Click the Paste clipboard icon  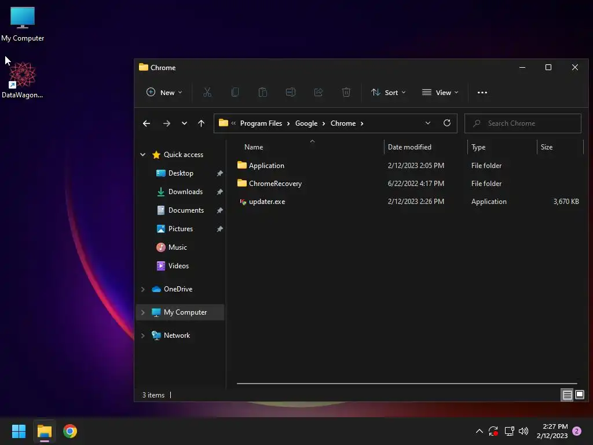(x=263, y=92)
